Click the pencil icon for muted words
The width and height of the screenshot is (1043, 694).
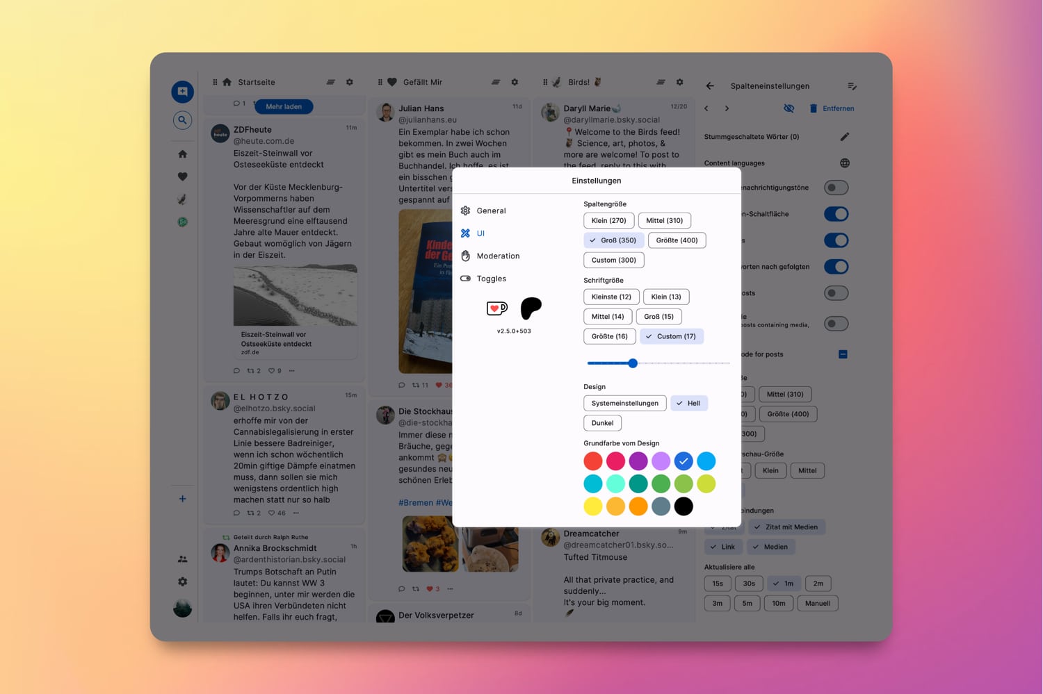click(844, 137)
